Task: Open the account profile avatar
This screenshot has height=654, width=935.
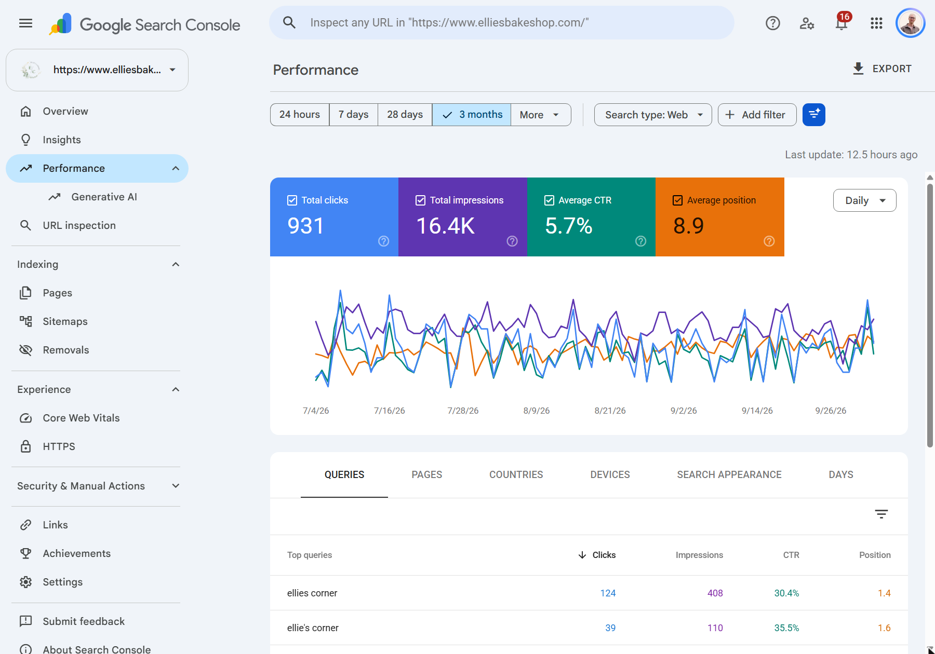Action: coord(911,23)
